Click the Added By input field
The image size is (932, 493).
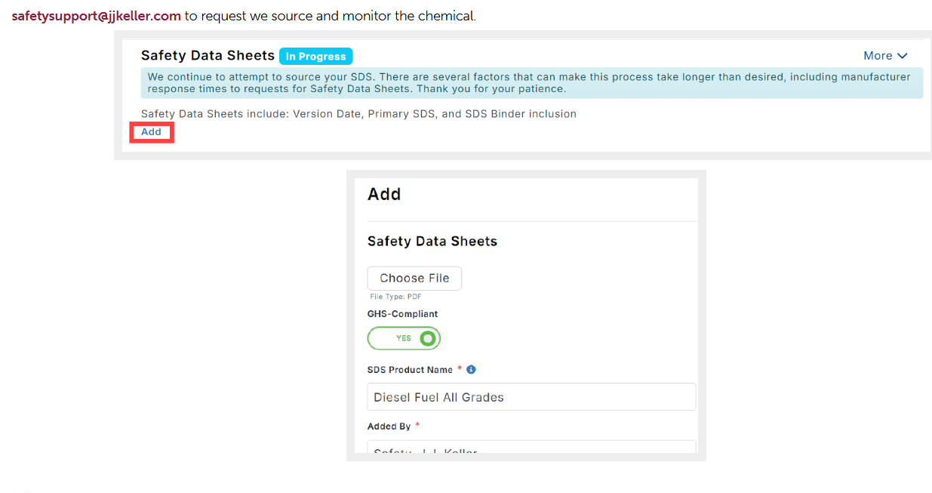[531, 447]
